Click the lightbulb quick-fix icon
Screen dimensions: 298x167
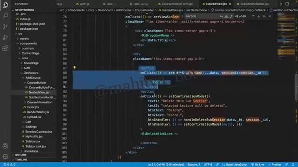click(74, 67)
